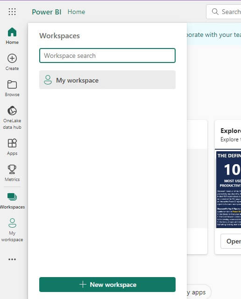The height and width of the screenshot is (299, 241).
Task: Click the Home breadcrumb label
Action: point(77,12)
